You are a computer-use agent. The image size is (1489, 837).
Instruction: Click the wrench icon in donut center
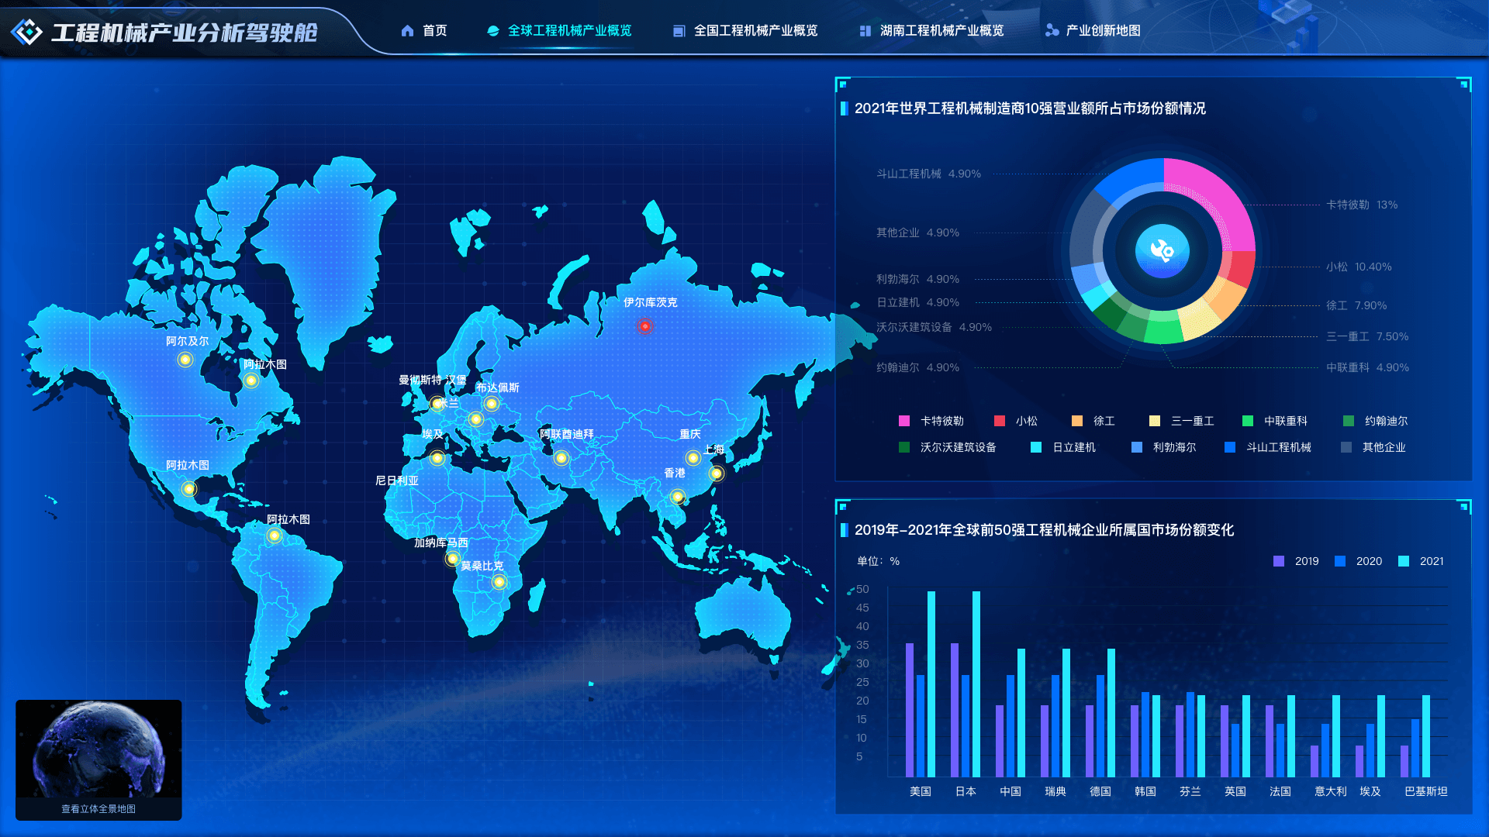(1162, 250)
